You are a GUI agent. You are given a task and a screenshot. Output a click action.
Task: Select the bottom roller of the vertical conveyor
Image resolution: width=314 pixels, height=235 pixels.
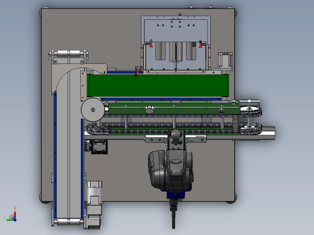tap(69, 222)
